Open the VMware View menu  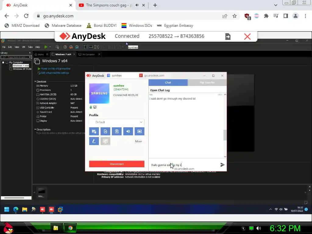coord(17,47)
